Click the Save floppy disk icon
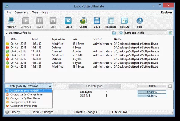The height and width of the screenshot is (121, 180). (97, 21)
